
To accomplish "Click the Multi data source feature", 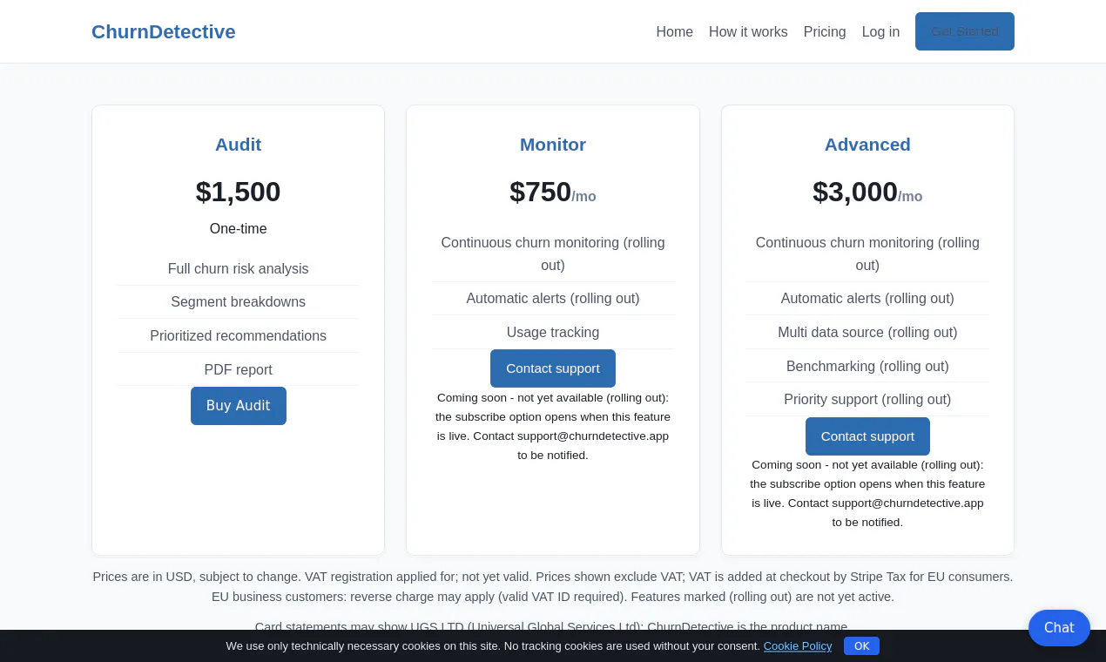I will pyautogui.click(x=867, y=333).
